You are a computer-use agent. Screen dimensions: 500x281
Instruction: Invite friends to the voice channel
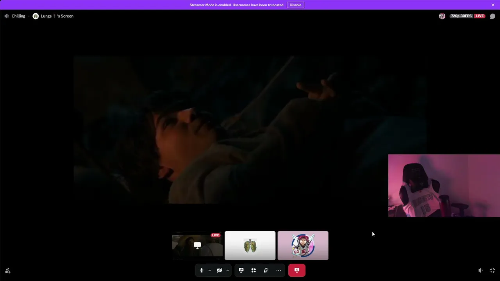(x=7, y=270)
